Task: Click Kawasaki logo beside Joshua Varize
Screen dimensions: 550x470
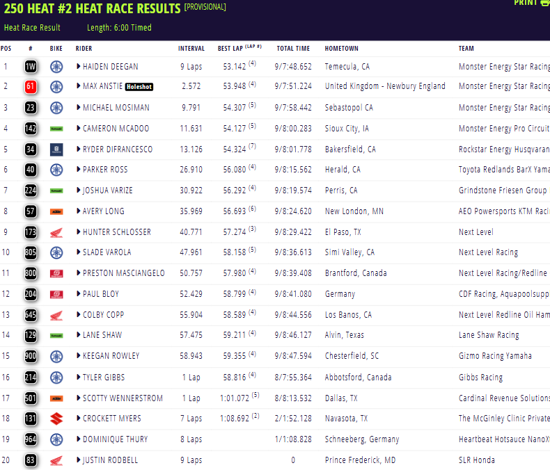Action: [56, 191]
